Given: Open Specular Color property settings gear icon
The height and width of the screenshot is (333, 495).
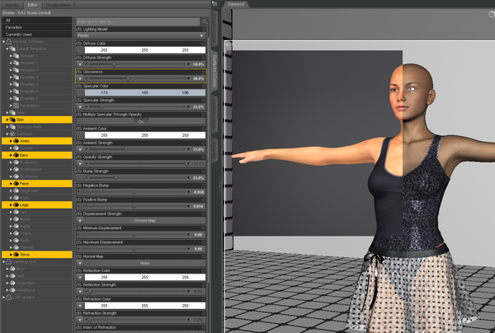Looking at the screenshot, I should 204,86.
